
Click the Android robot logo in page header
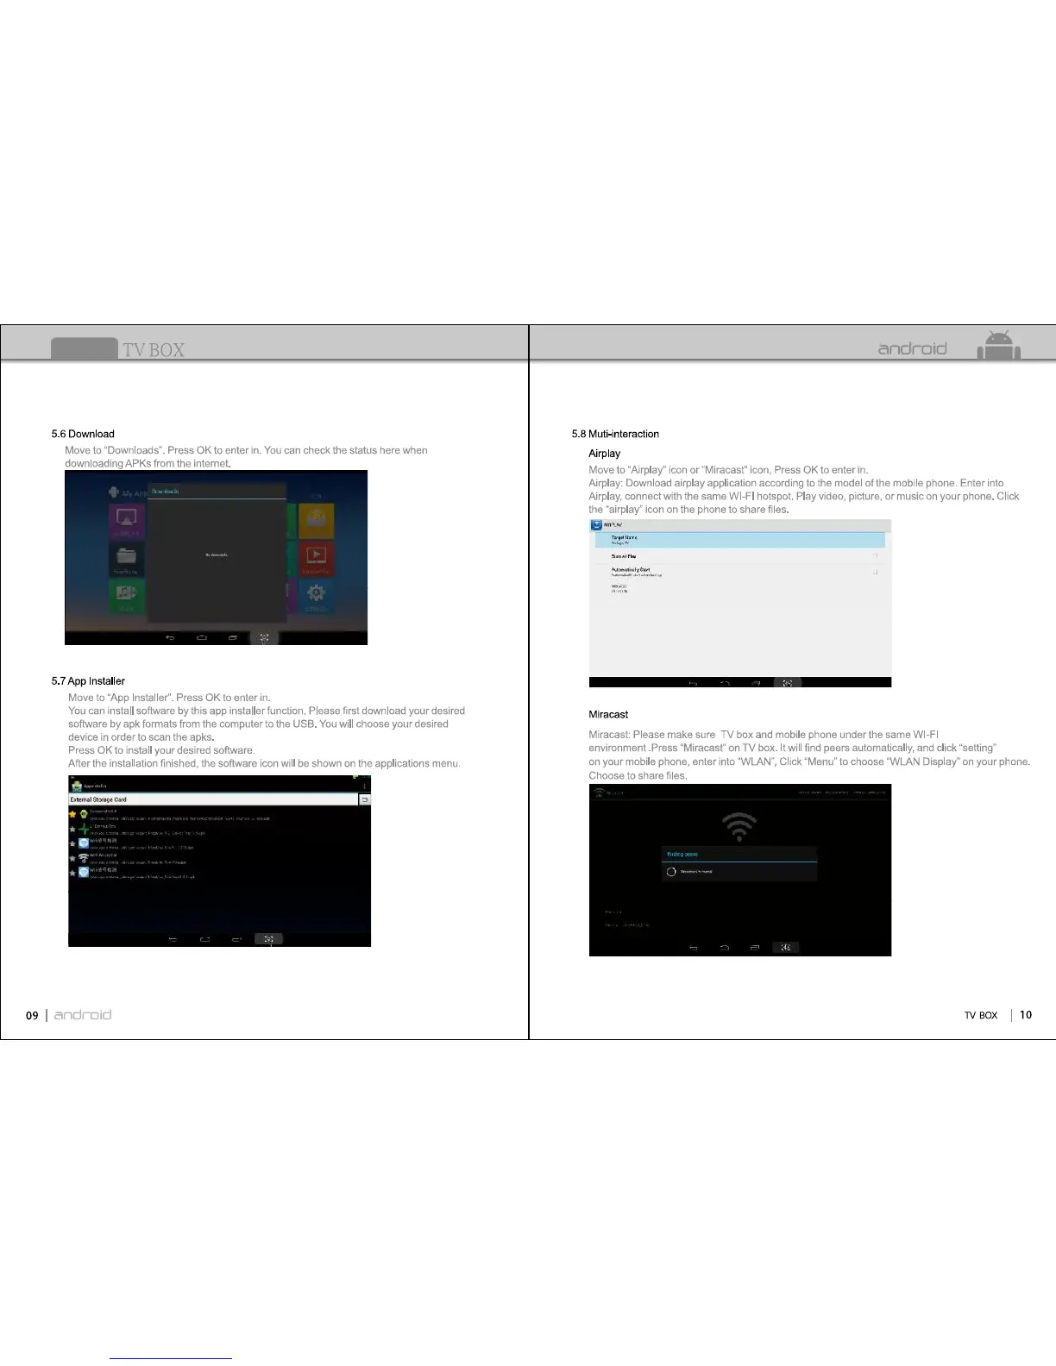point(999,345)
